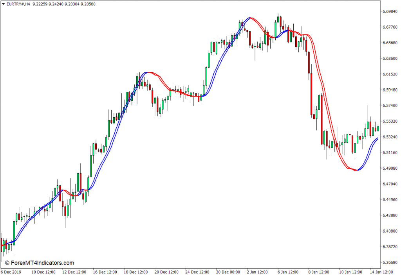Click the 10 Dec 12:00 time label
401x276 pixels.
pos(44,272)
